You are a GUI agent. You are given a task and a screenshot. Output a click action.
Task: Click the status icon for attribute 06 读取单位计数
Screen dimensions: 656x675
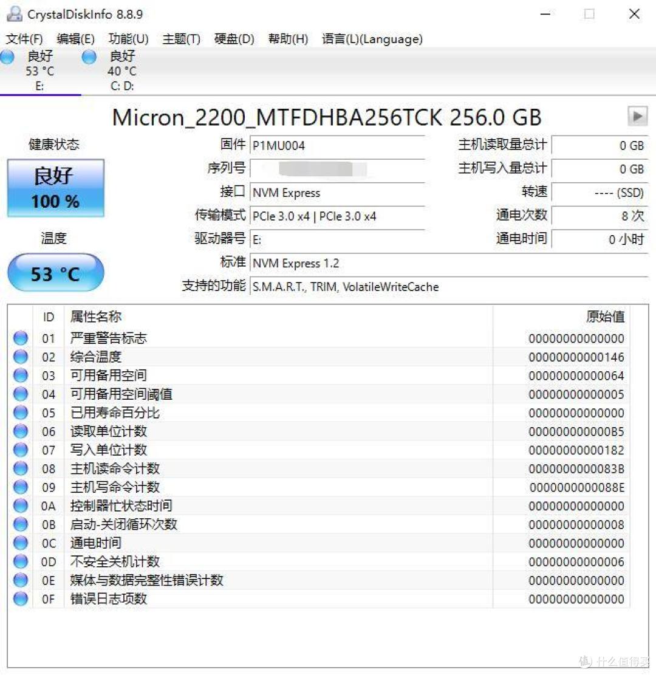(21, 431)
